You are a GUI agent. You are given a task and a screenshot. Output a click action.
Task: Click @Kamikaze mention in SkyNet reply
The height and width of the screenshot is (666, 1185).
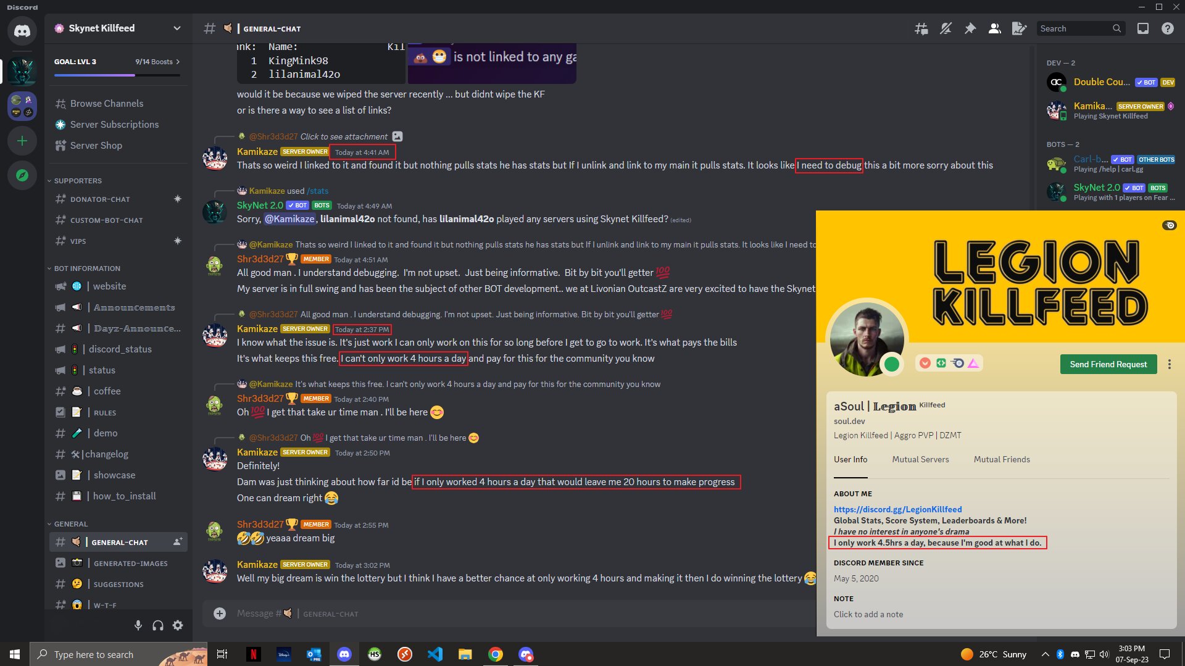point(290,219)
